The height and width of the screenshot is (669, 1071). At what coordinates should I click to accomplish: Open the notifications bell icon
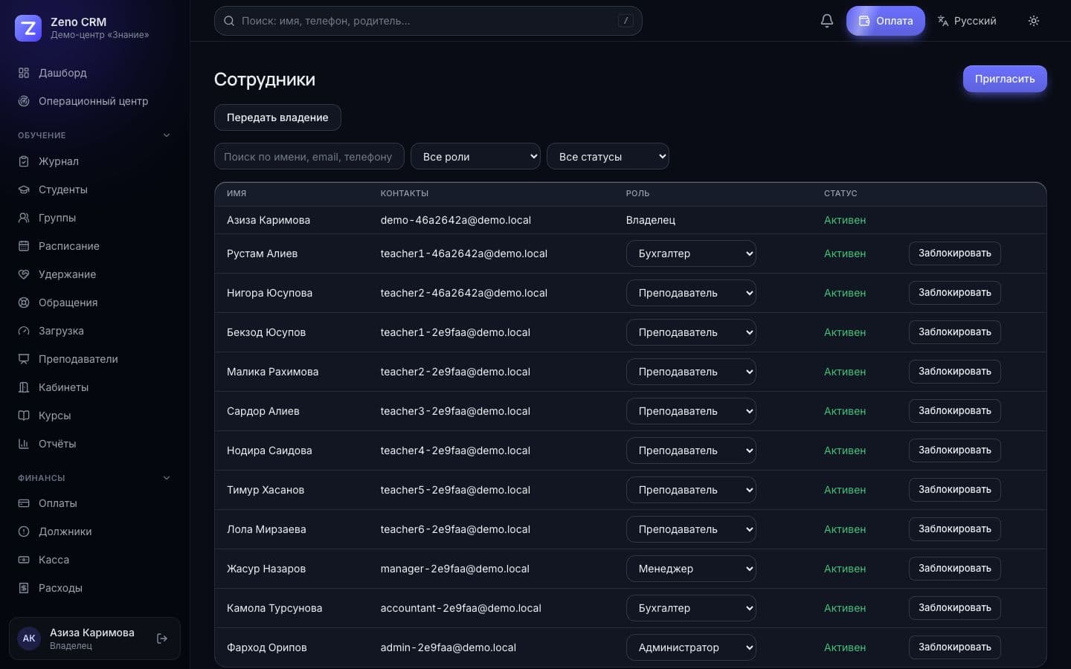pyautogui.click(x=826, y=21)
